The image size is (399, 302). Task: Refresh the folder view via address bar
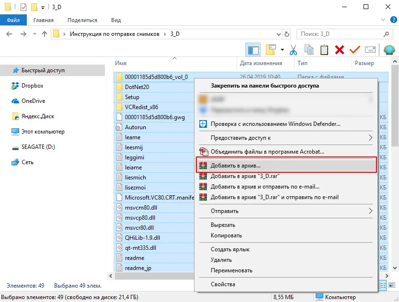tap(286, 34)
